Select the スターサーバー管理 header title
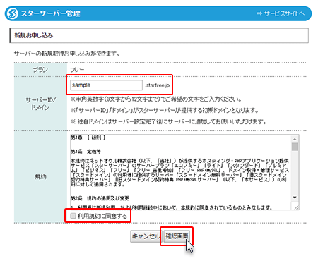The height and width of the screenshot is (261, 318). tap(51, 13)
